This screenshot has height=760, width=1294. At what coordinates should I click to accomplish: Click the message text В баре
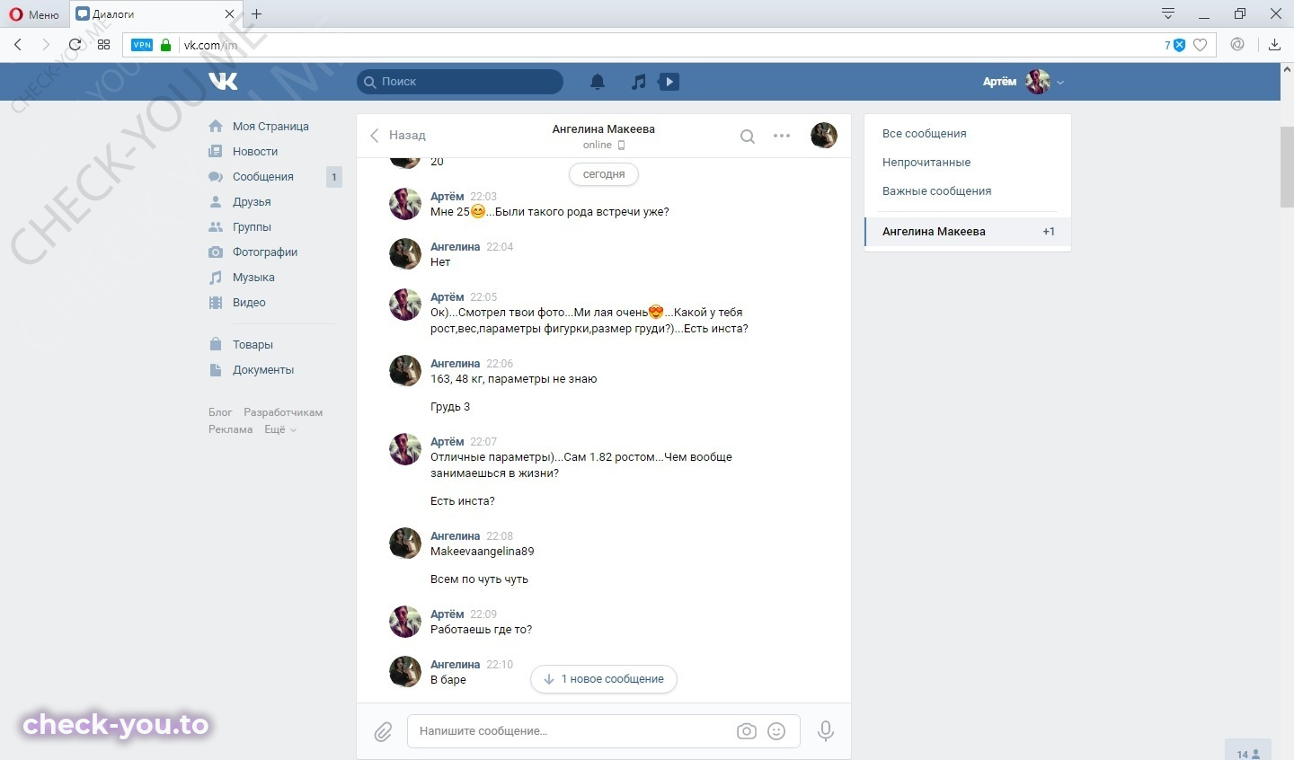(x=448, y=680)
